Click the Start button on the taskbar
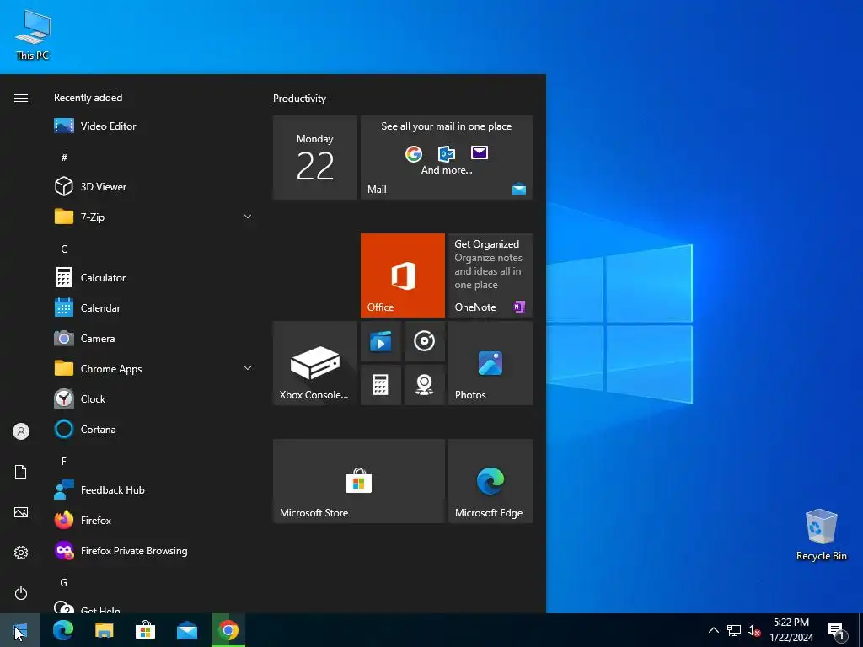Viewport: 863px width, 647px height. 20,630
